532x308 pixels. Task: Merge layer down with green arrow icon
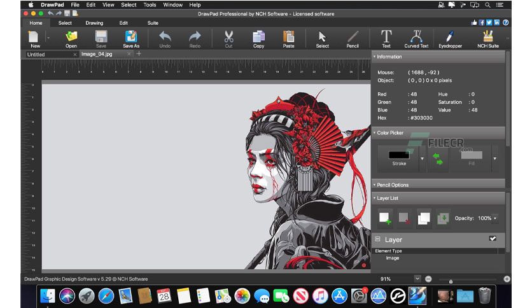pyautogui.click(x=443, y=218)
